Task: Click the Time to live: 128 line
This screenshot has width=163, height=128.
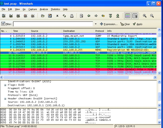Action: coord(20,92)
